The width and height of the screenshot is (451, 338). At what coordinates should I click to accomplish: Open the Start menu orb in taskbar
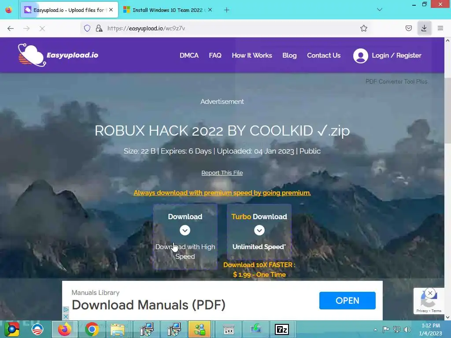(12, 329)
